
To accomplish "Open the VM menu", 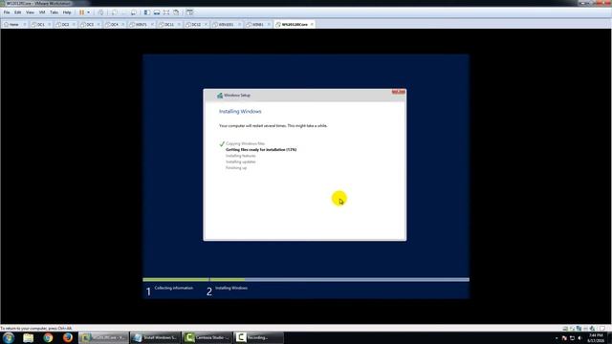I will (x=42, y=12).
